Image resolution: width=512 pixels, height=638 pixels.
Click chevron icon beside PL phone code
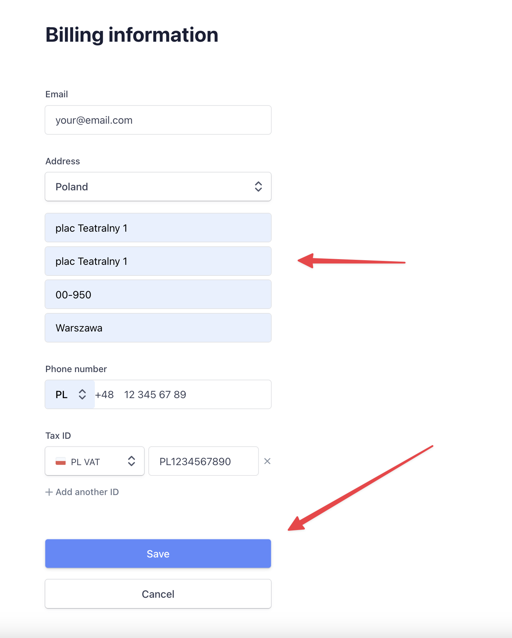click(82, 395)
